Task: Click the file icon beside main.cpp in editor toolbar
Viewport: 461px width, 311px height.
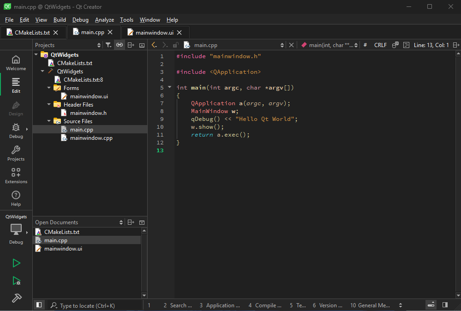Action: [x=187, y=45]
